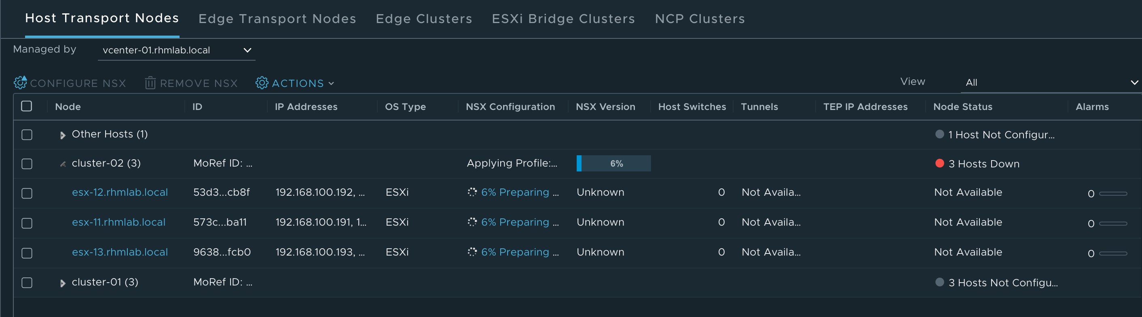The image size is (1142, 317).
Task: Check the Other Hosts (1) row checkbox
Action: [27, 134]
